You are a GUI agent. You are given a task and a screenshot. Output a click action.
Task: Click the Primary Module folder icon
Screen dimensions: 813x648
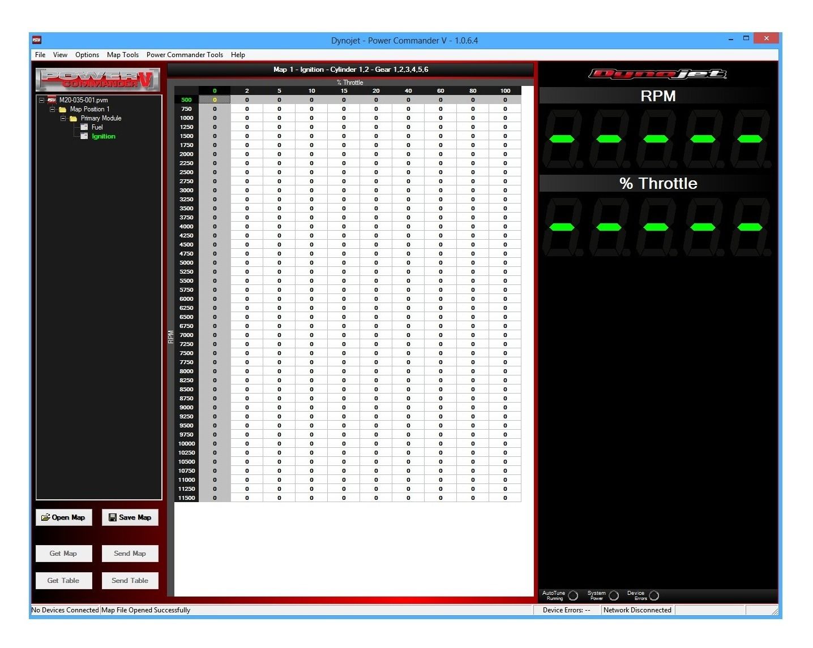click(x=75, y=118)
